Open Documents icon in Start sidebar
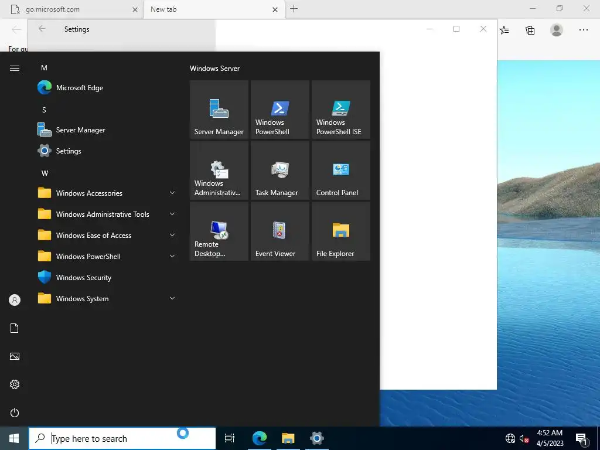 15,328
